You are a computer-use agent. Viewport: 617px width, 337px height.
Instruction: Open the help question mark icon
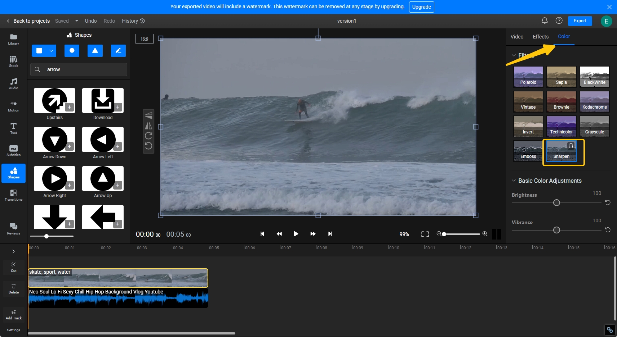pos(559,21)
